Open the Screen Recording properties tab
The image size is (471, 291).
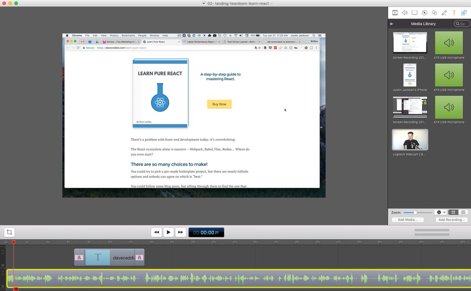[414, 13]
